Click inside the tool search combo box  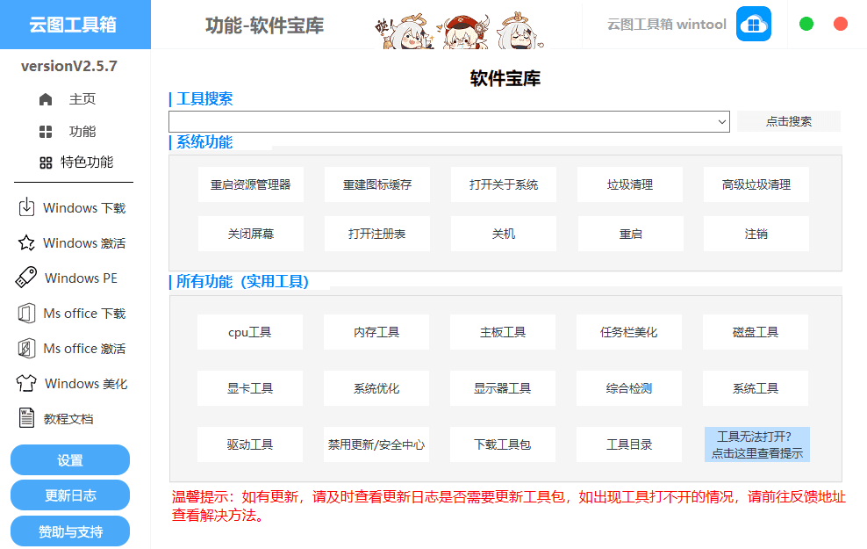click(439, 121)
